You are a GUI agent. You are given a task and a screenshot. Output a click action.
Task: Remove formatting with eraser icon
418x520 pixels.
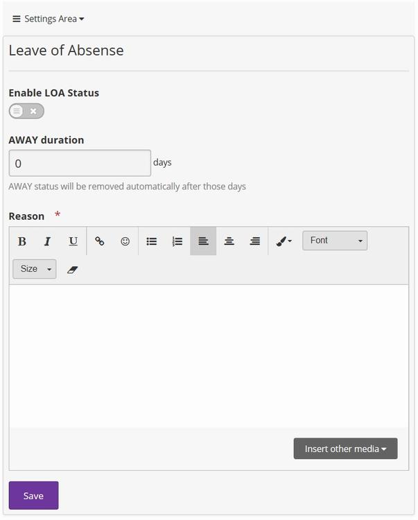click(x=73, y=269)
